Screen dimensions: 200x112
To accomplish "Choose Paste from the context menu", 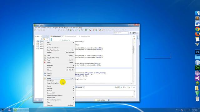I will coord(59,60).
